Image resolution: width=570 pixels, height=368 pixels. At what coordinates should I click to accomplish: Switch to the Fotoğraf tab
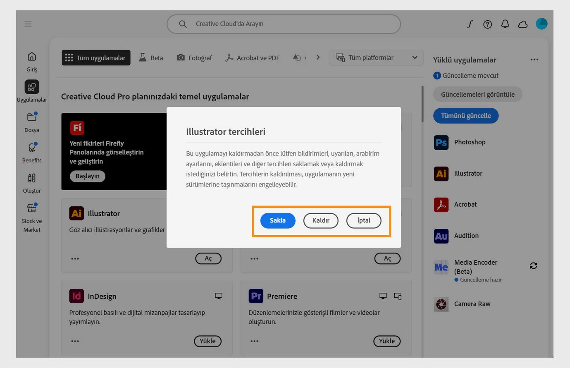194,57
